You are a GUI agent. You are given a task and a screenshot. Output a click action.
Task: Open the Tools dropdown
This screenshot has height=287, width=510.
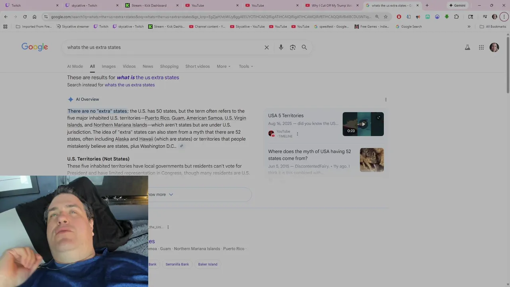[246, 67]
